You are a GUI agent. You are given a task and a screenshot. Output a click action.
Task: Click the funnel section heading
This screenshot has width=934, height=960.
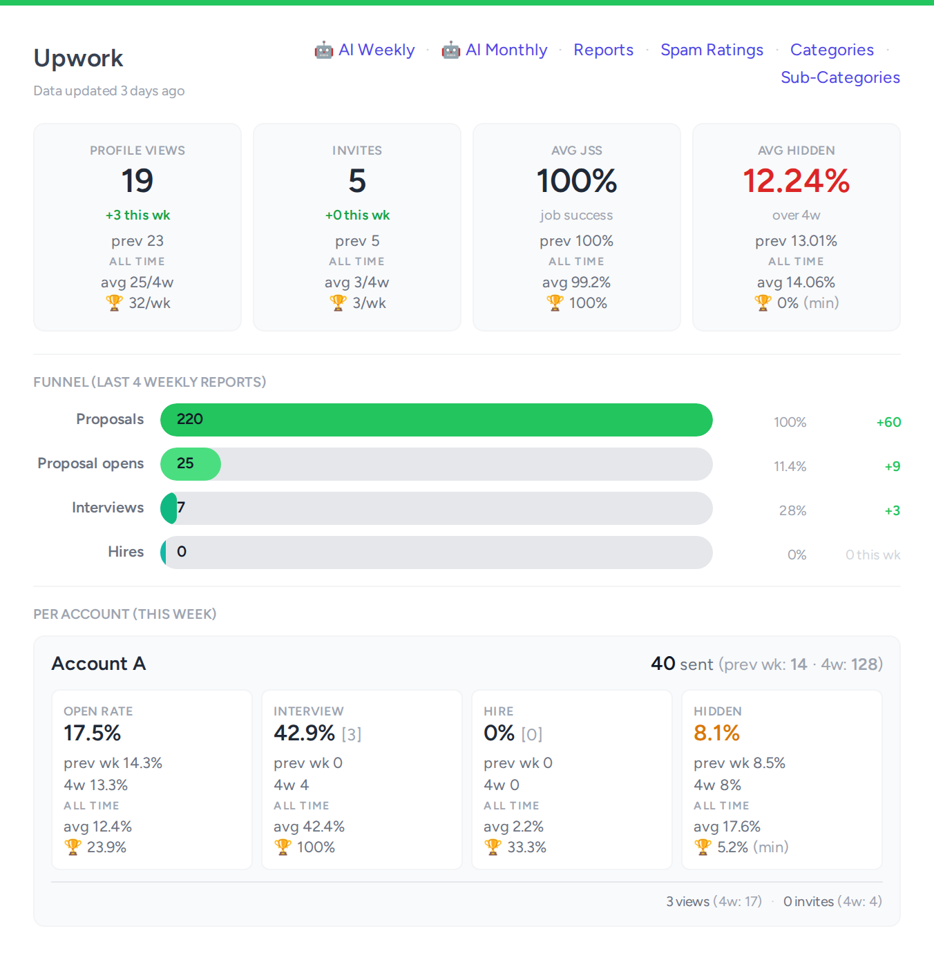[x=150, y=382]
